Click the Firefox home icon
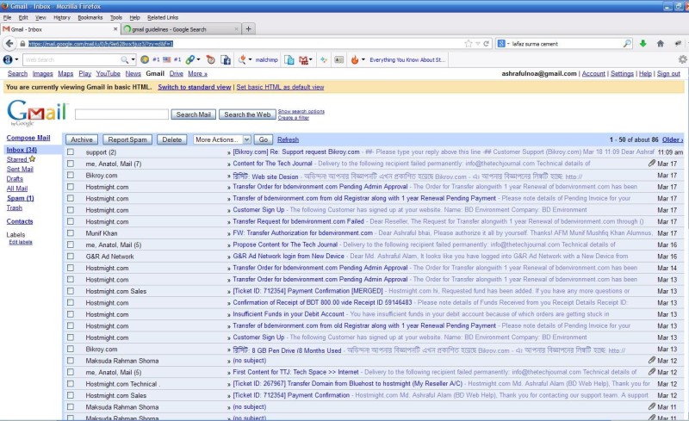 659,43
